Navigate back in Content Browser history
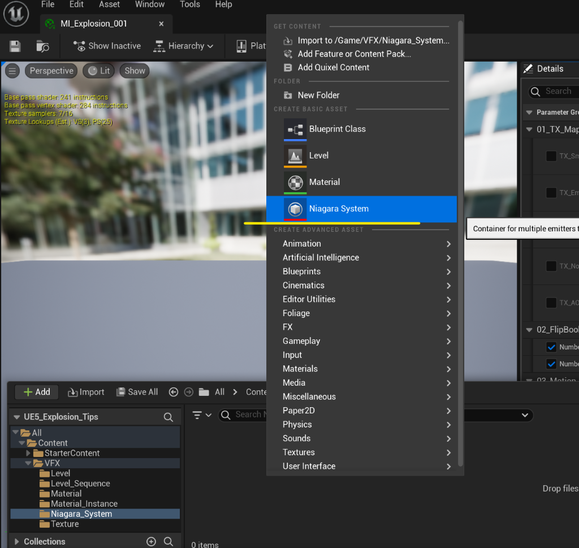The height and width of the screenshot is (548, 579). tap(173, 392)
